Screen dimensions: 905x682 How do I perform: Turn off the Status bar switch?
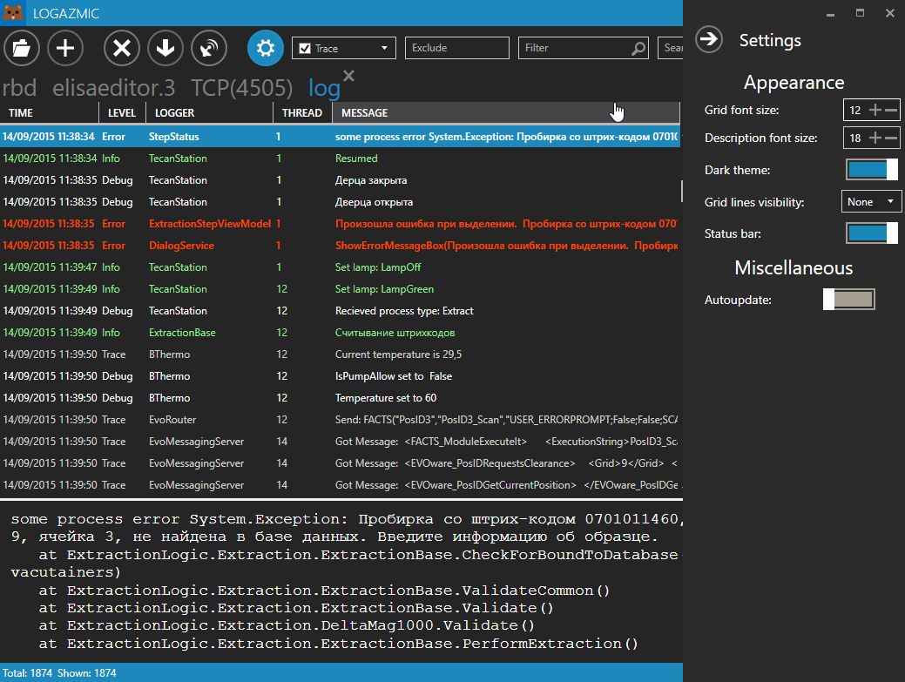(x=872, y=233)
